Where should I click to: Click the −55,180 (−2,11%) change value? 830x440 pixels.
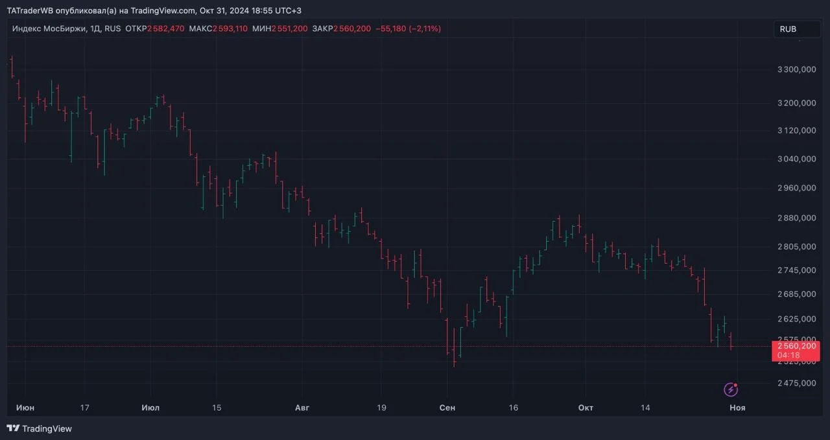408,29
